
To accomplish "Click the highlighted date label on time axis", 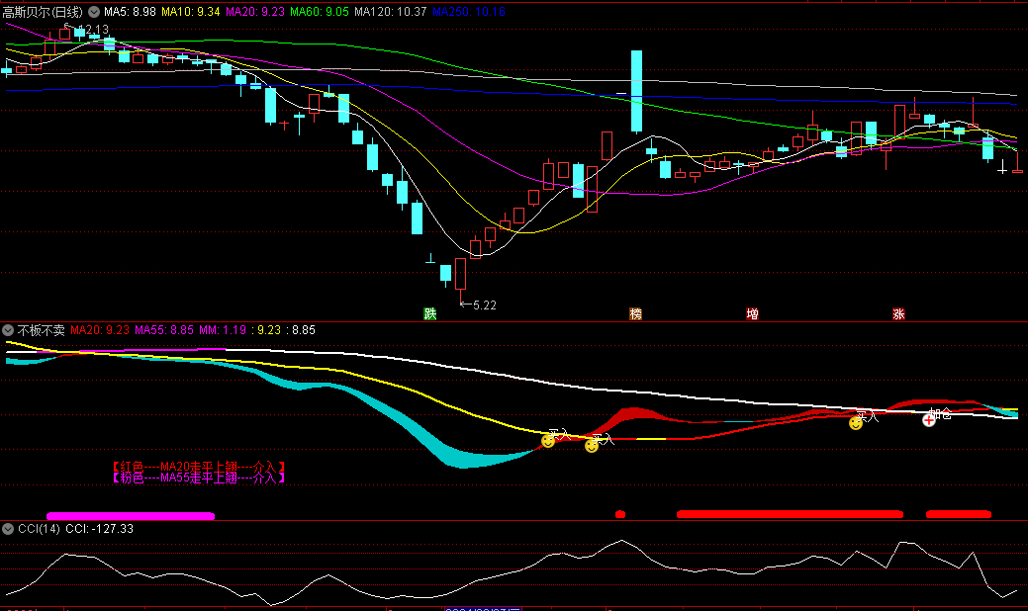I will (482, 609).
